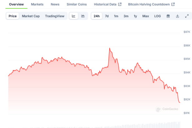This screenshot has height=128, width=192.
Task: Set the time range to 1y
Action: tap(135, 16)
